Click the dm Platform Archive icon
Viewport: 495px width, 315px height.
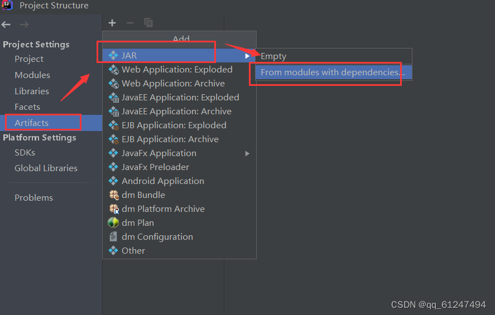pyautogui.click(x=114, y=209)
